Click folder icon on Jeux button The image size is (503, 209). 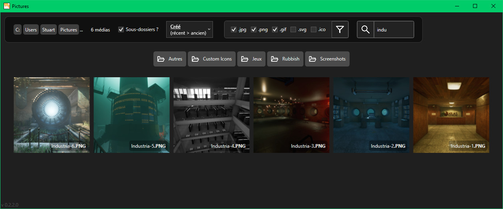(x=245, y=59)
